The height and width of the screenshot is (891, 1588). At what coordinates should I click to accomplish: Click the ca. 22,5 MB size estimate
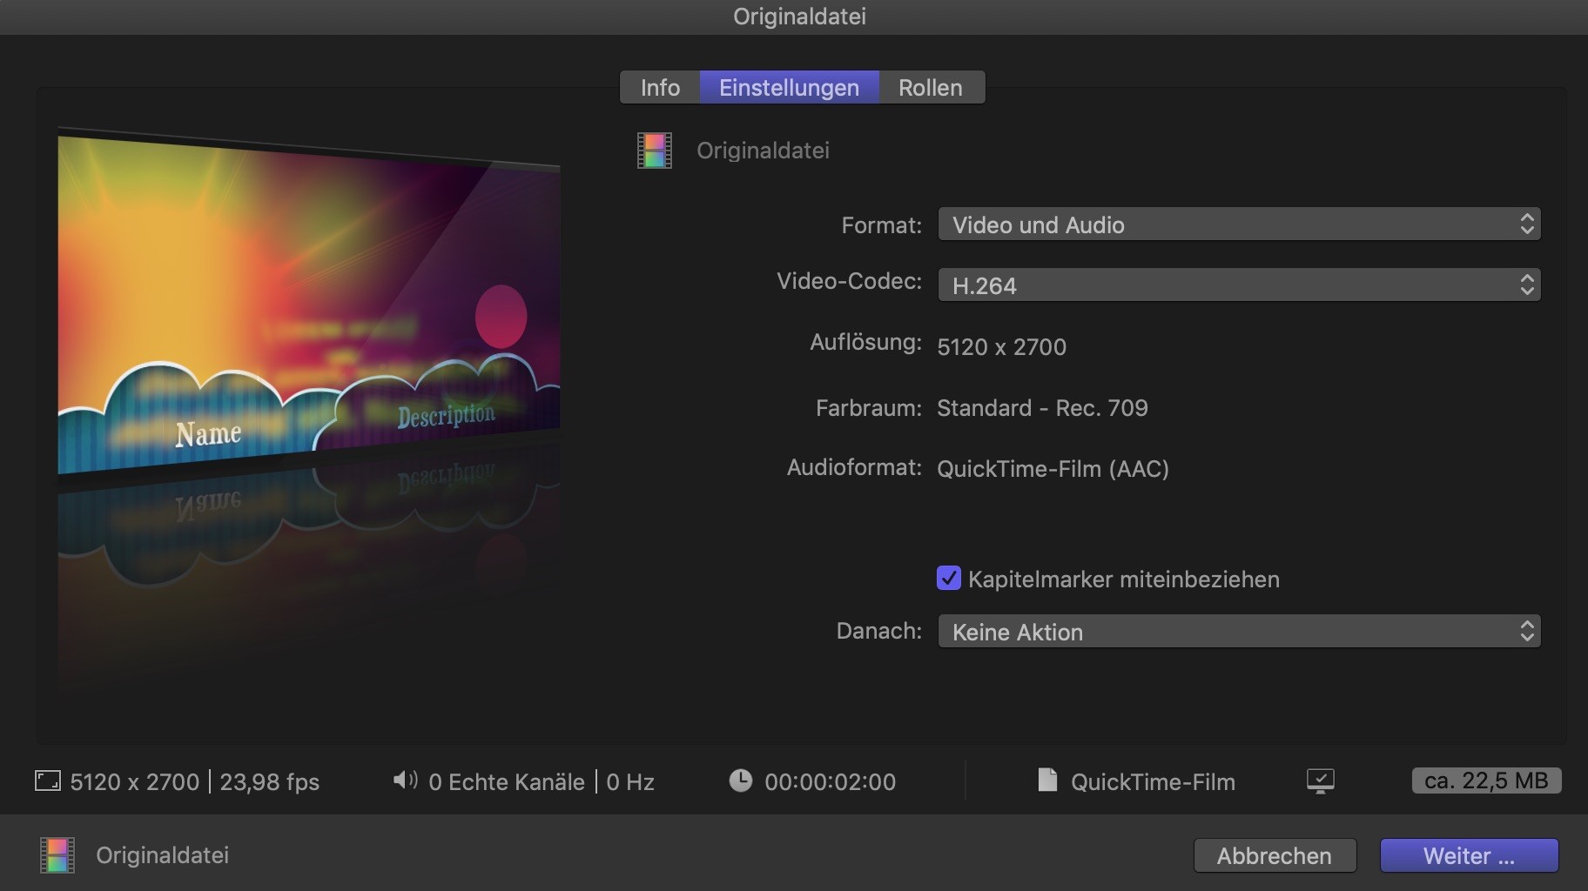pyautogui.click(x=1486, y=780)
